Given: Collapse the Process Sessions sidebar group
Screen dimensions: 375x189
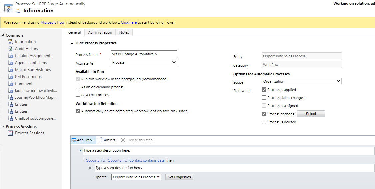Looking at the screenshot, I should point(3,127).
